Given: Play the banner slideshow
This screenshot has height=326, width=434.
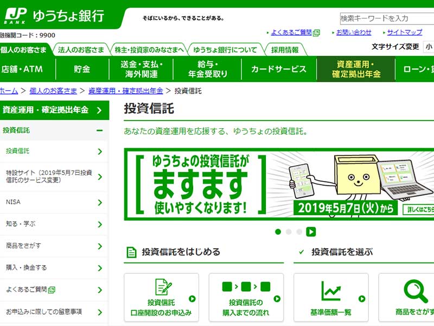Looking at the screenshot, I should point(311,232).
